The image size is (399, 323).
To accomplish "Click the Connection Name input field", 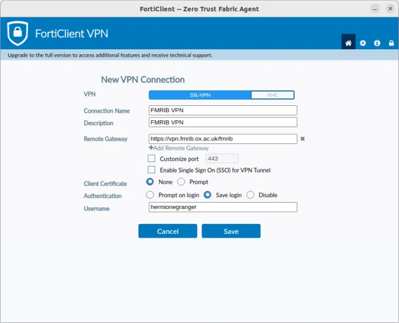I will click(x=223, y=110).
